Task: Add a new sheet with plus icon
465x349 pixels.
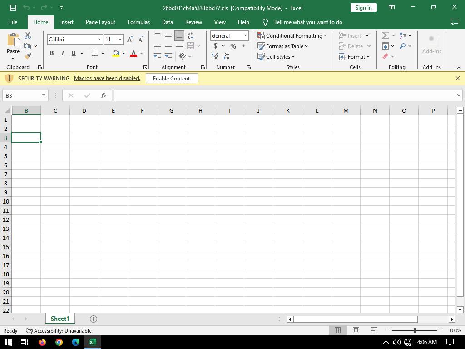Action: pos(94,319)
